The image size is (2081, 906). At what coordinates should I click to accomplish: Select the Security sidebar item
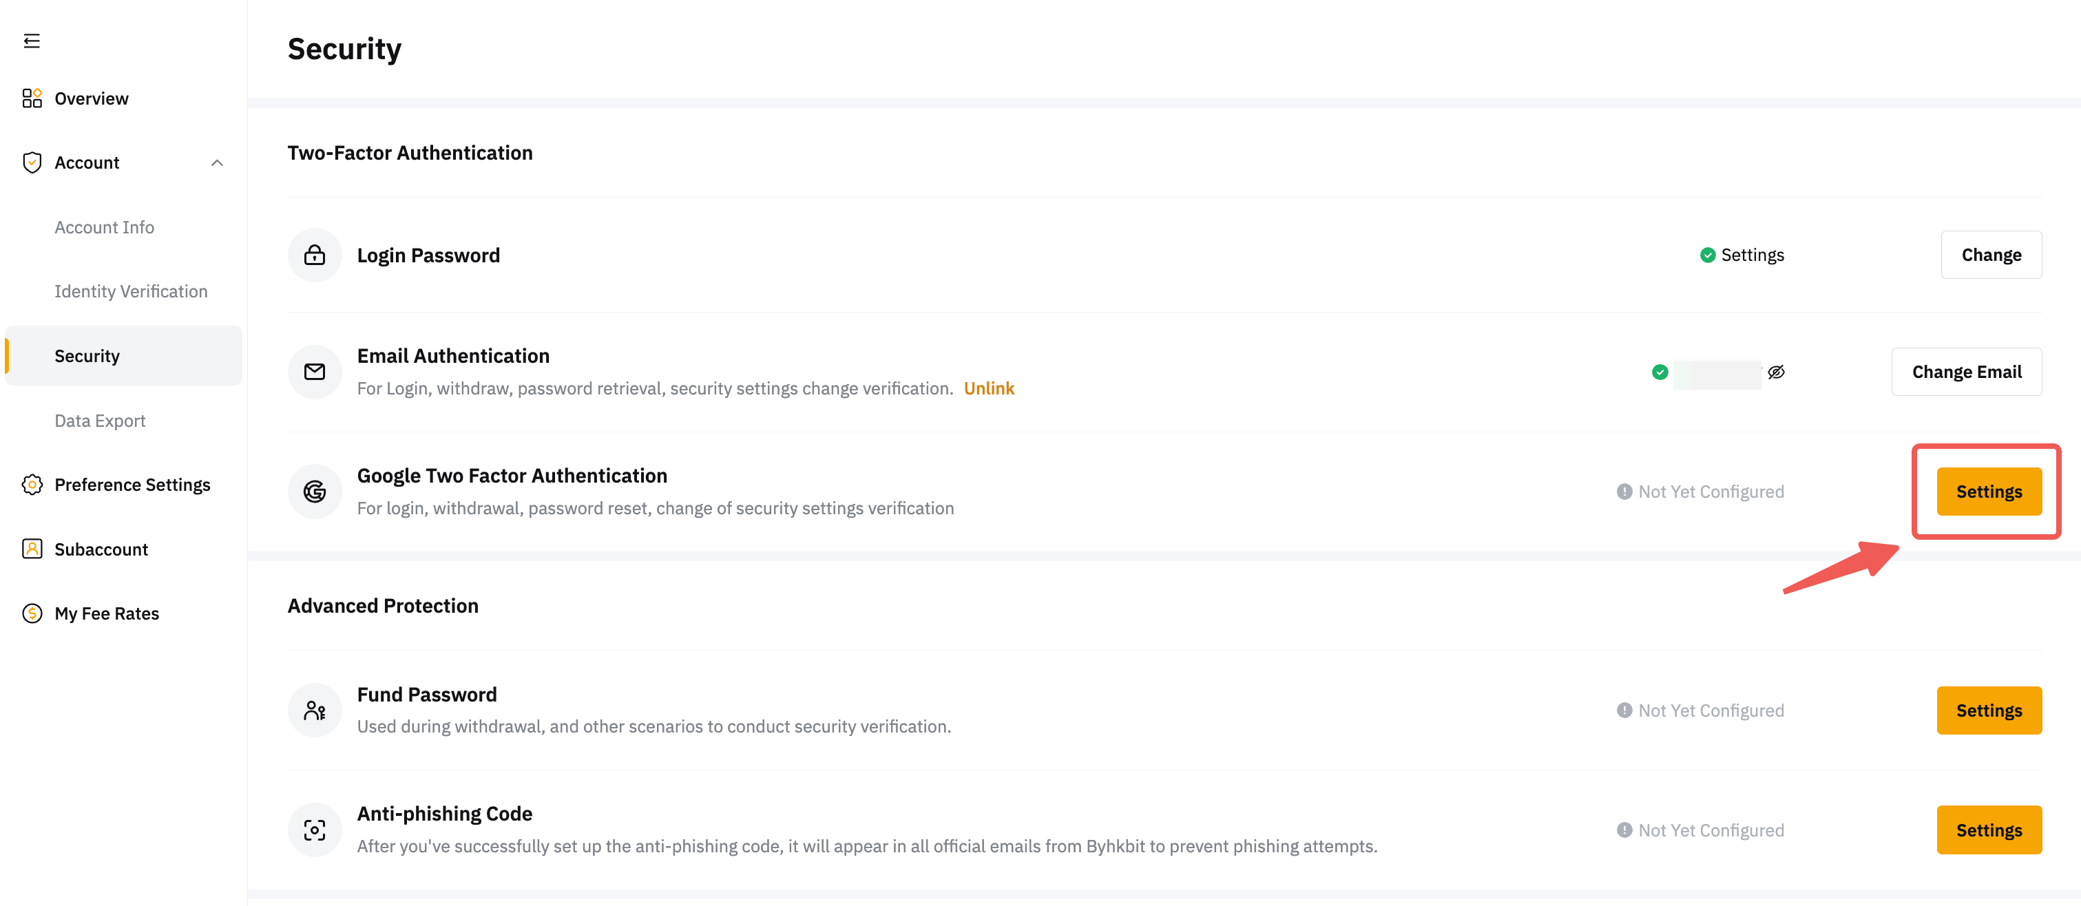[87, 356]
